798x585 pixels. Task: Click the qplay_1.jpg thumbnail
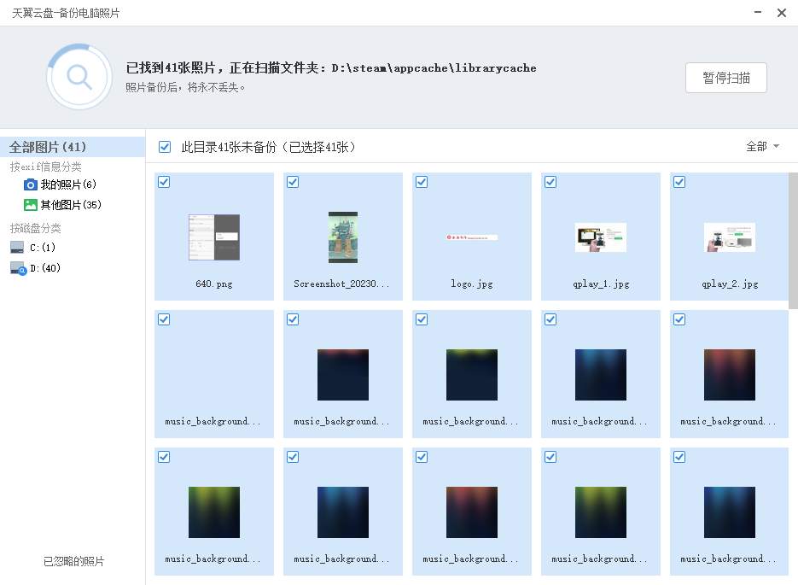[601, 237]
